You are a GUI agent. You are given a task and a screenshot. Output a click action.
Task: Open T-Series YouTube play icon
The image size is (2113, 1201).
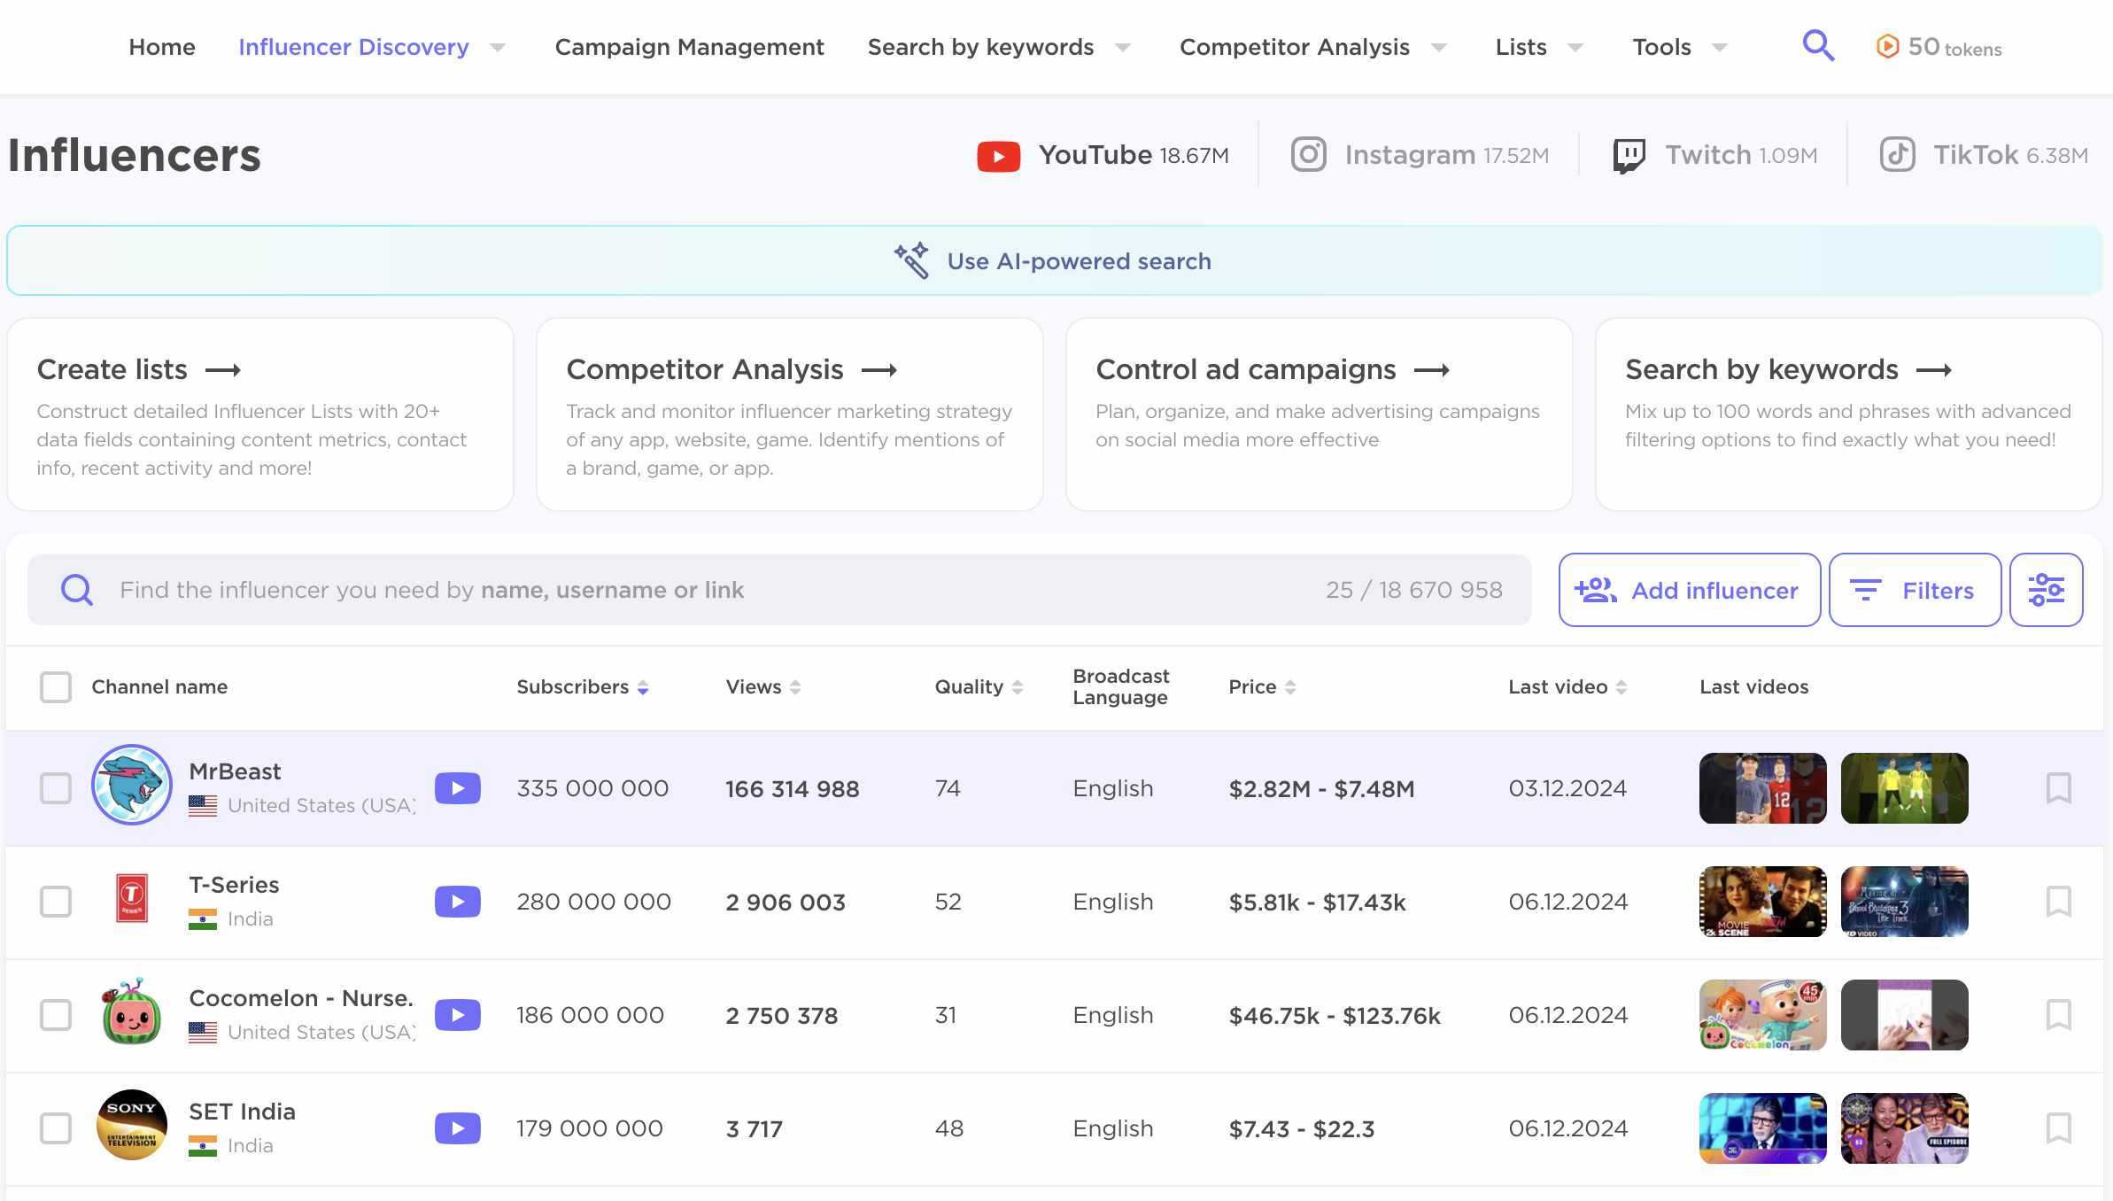click(x=458, y=902)
